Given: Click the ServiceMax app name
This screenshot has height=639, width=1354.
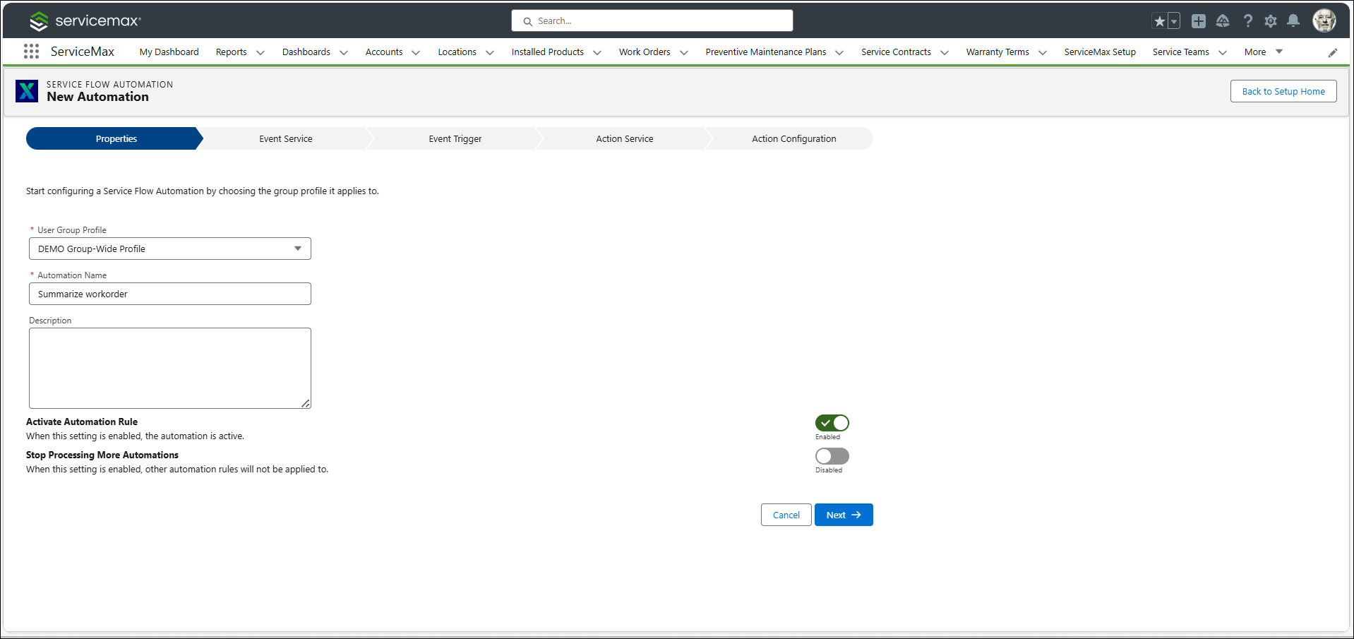Looking at the screenshot, I should point(83,52).
